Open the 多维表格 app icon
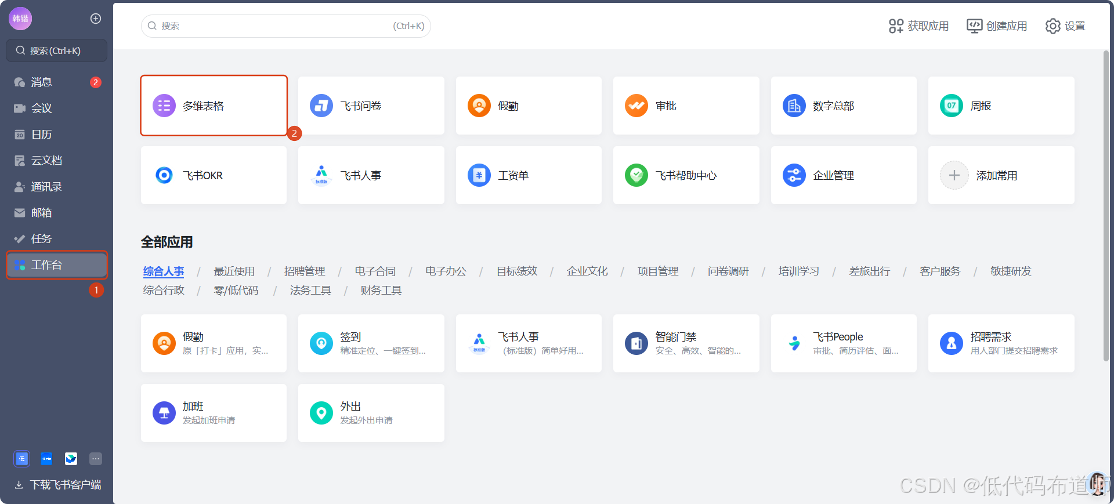 tap(164, 106)
